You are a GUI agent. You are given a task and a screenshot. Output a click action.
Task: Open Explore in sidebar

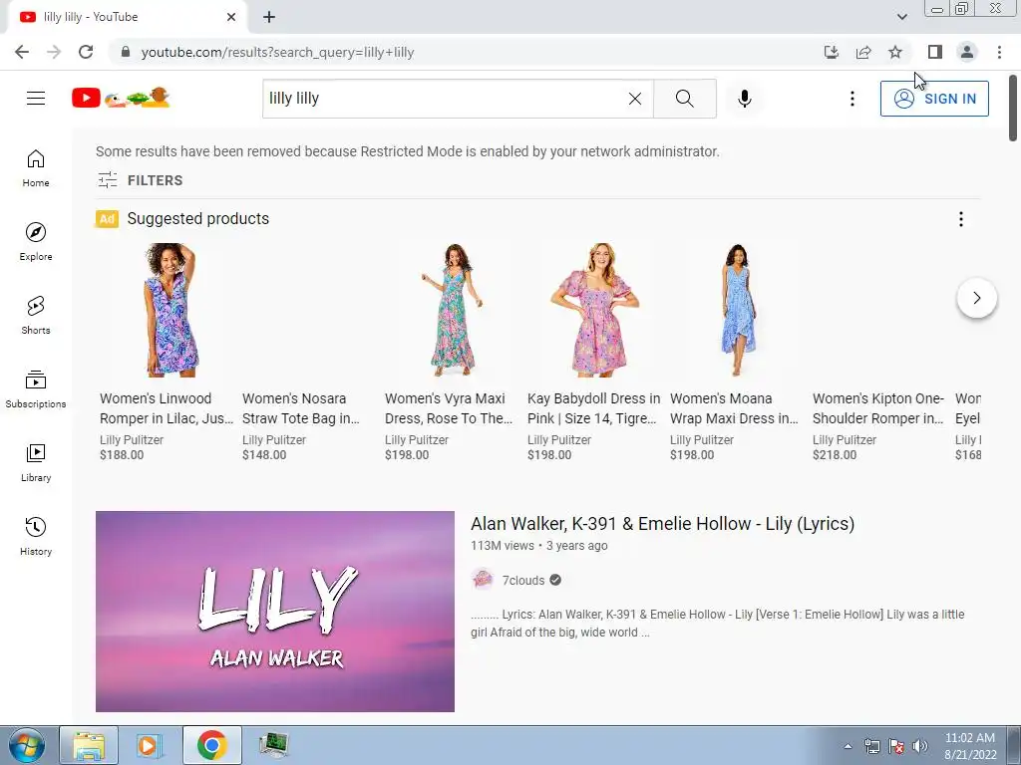point(36,242)
